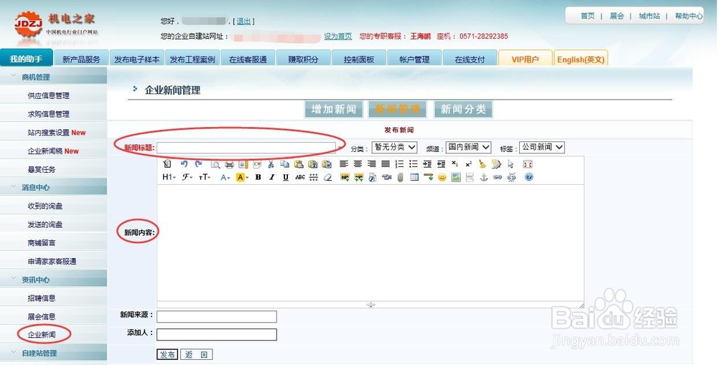Switch to the 我的助手 tab
This screenshot has height=365, width=718.
pyautogui.click(x=26, y=59)
